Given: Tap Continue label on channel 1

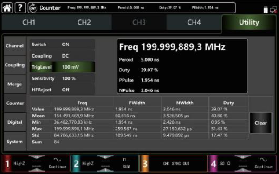Looking at the screenshot, I should tap(57, 167).
